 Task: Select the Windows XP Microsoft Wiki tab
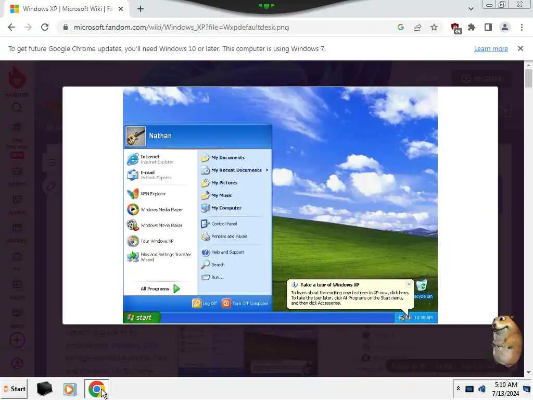tap(66, 9)
